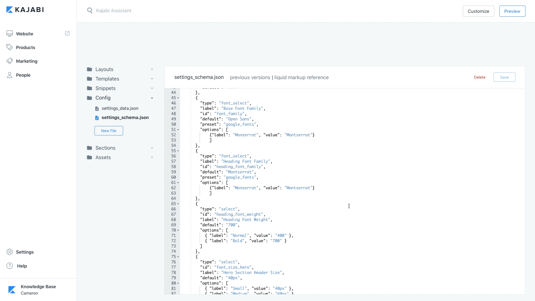Click the Settings gear icon

9,252
